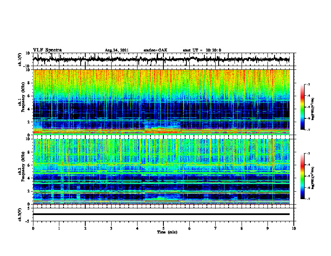Click the ch.1 color bar log(PSD) label
Image resolution: width=331 pixels, height=256 pixels.
click(313, 109)
